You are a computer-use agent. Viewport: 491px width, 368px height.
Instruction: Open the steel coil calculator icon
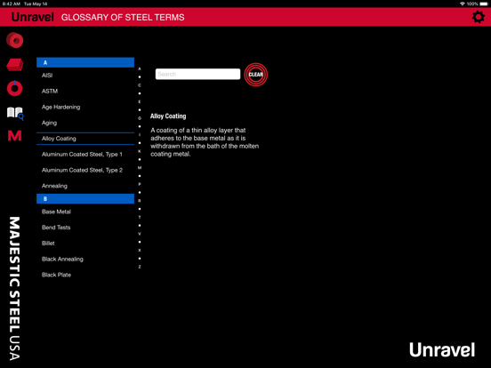tap(15, 40)
